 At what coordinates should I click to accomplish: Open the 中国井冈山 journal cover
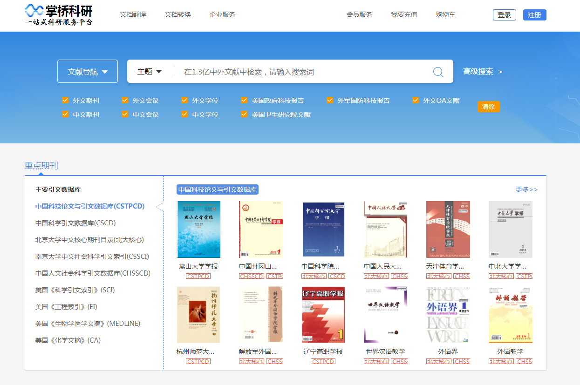click(x=261, y=230)
